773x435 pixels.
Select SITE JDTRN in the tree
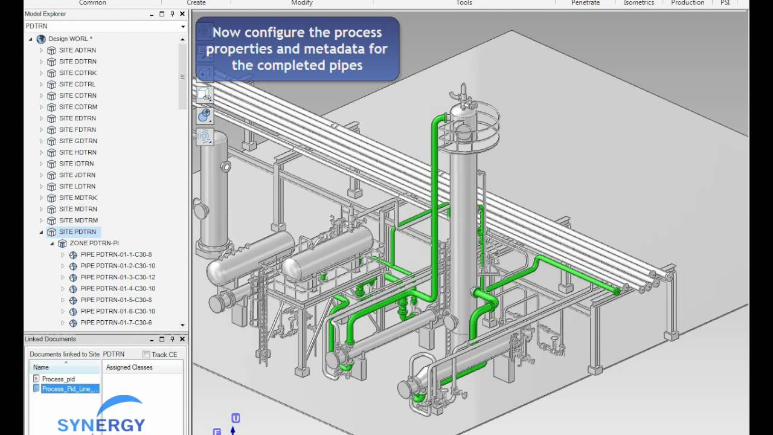pos(77,175)
